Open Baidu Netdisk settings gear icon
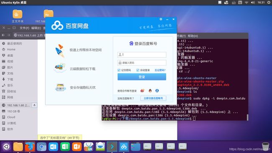The width and height of the screenshot is (272, 153). (161, 19)
